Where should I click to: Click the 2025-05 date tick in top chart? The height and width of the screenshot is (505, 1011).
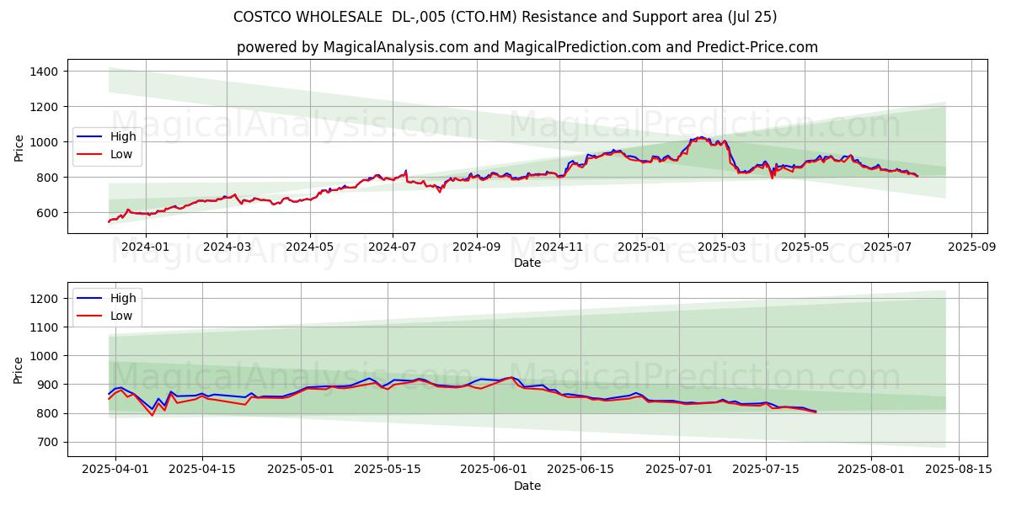805,246
